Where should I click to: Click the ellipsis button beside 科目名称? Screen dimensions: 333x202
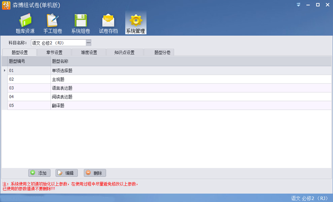(88, 43)
